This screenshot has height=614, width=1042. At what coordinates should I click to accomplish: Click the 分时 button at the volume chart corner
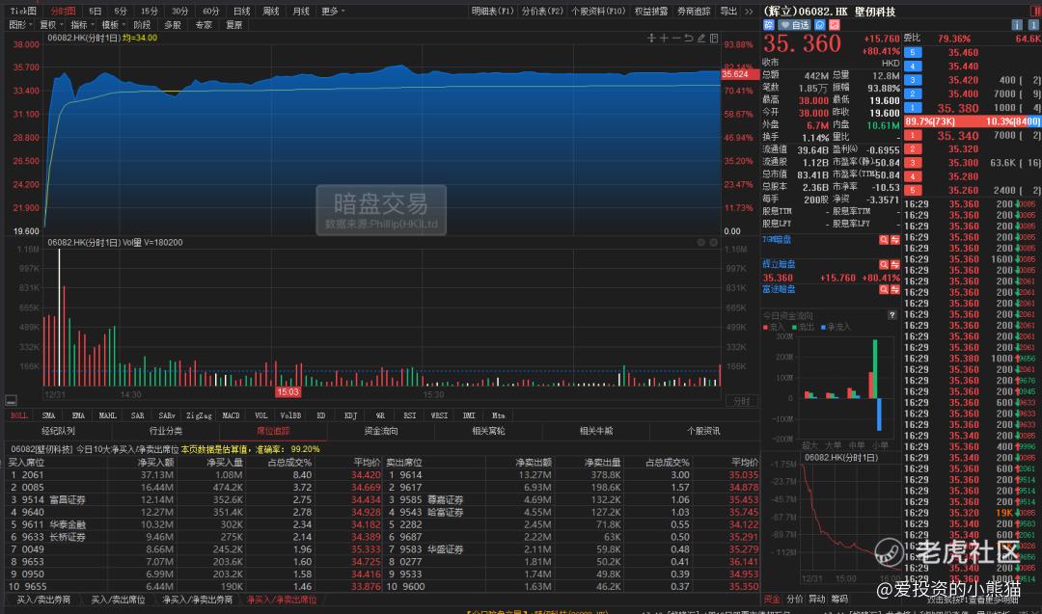[x=741, y=401]
